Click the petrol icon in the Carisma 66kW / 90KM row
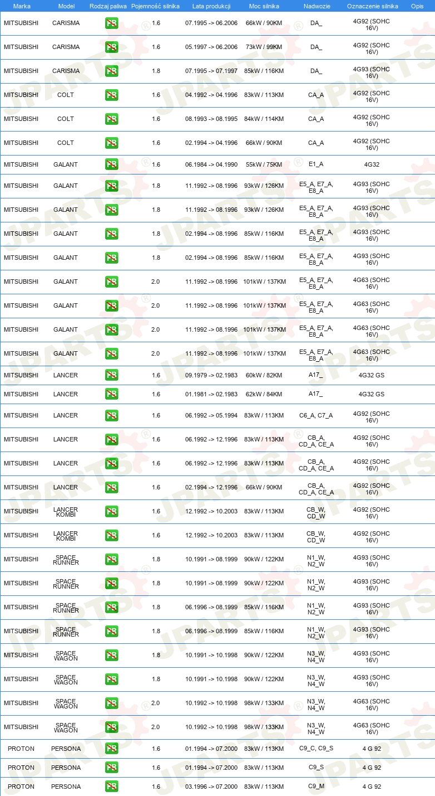The height and width of the screenshot is (796, 435). click(111, 23)
